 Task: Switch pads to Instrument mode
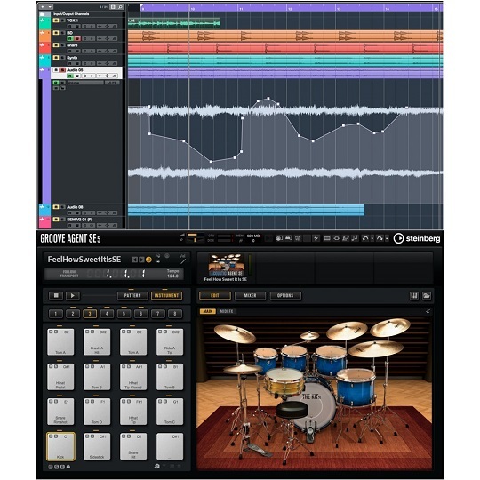tap(166, 295)
